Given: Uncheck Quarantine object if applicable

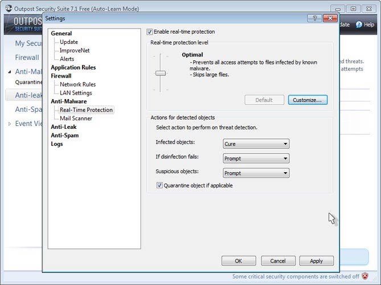Looking at the screenshot, I should click(x=159, y=185).
